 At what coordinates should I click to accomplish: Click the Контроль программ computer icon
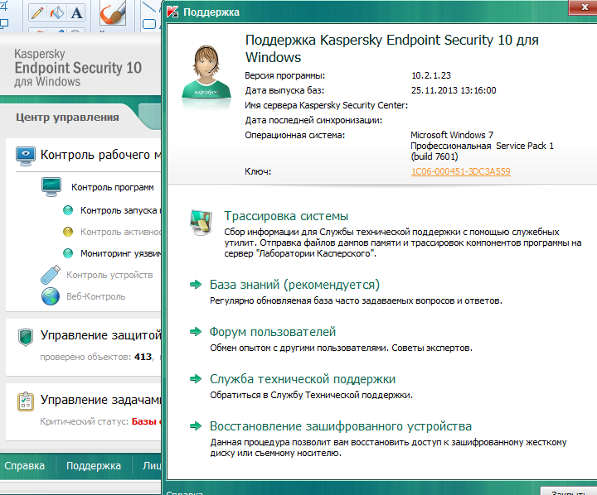coord(51,187)
